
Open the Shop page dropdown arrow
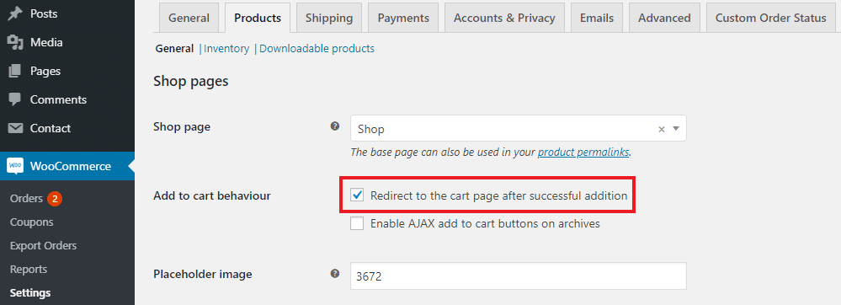(676, 128)
